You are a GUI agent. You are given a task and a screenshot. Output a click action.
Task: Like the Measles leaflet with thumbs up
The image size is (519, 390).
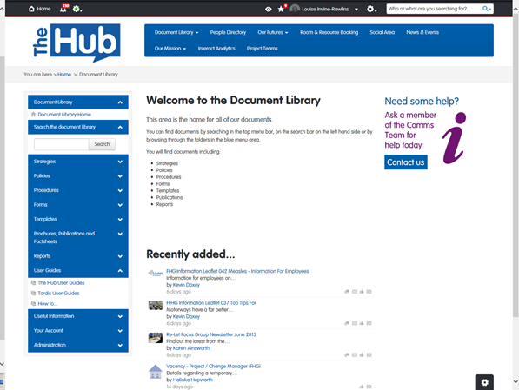(362, 292)
